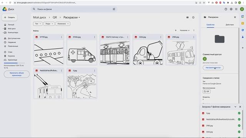Click the Создать button

coord(9,17)
